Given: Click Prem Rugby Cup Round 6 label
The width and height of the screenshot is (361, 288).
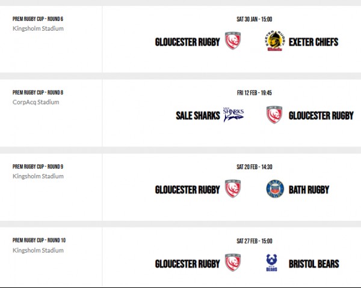Looking at the screenshot, I should 38,19.
